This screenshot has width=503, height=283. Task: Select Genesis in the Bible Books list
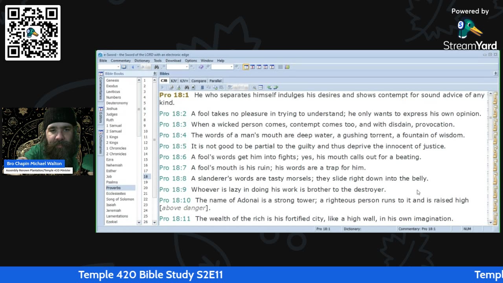point(112,80)
